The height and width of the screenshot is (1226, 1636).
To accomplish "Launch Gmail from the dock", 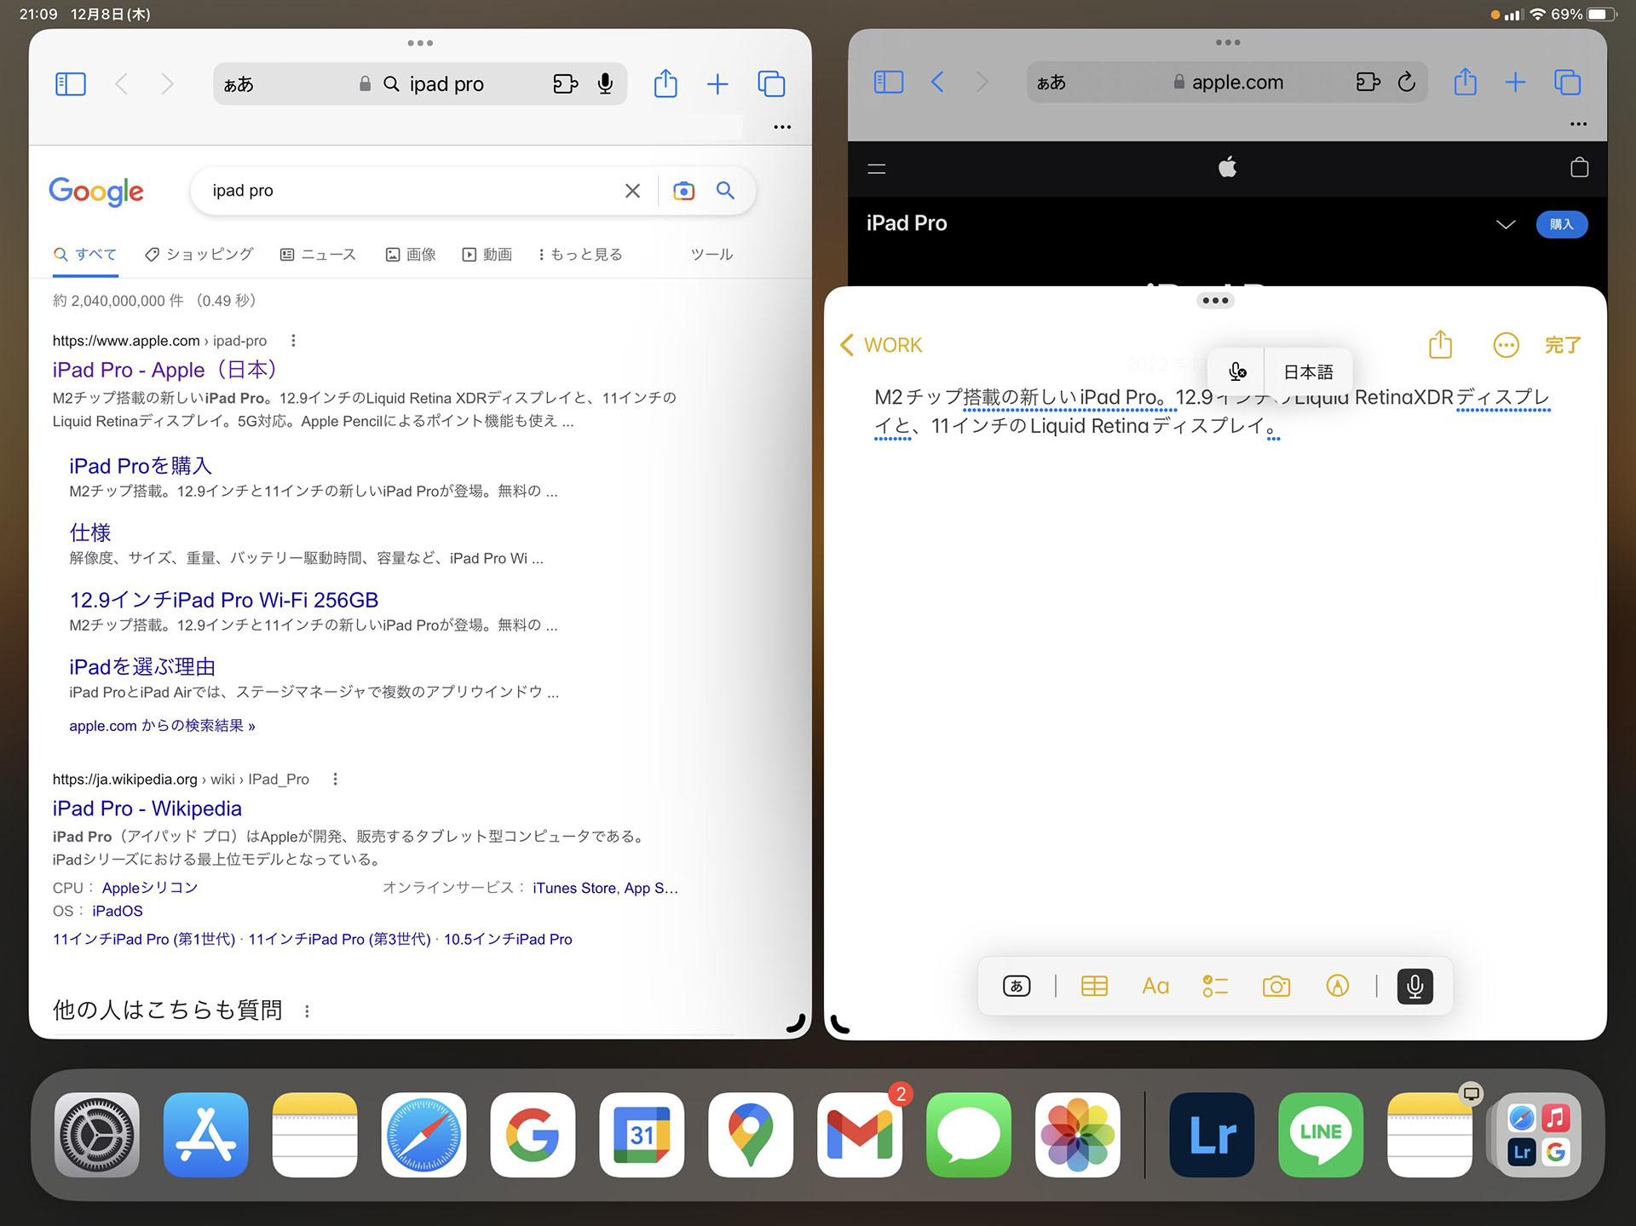I will 860,1135.
